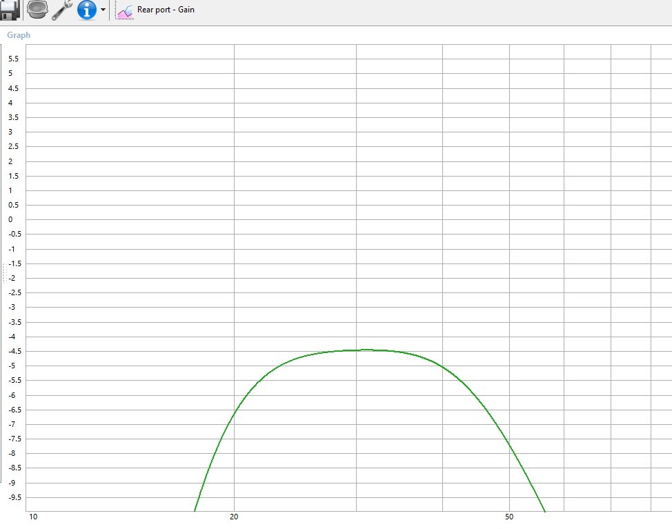
Task: Click the dotted splitter grip at left edge
Action: [x=5, y=273]
